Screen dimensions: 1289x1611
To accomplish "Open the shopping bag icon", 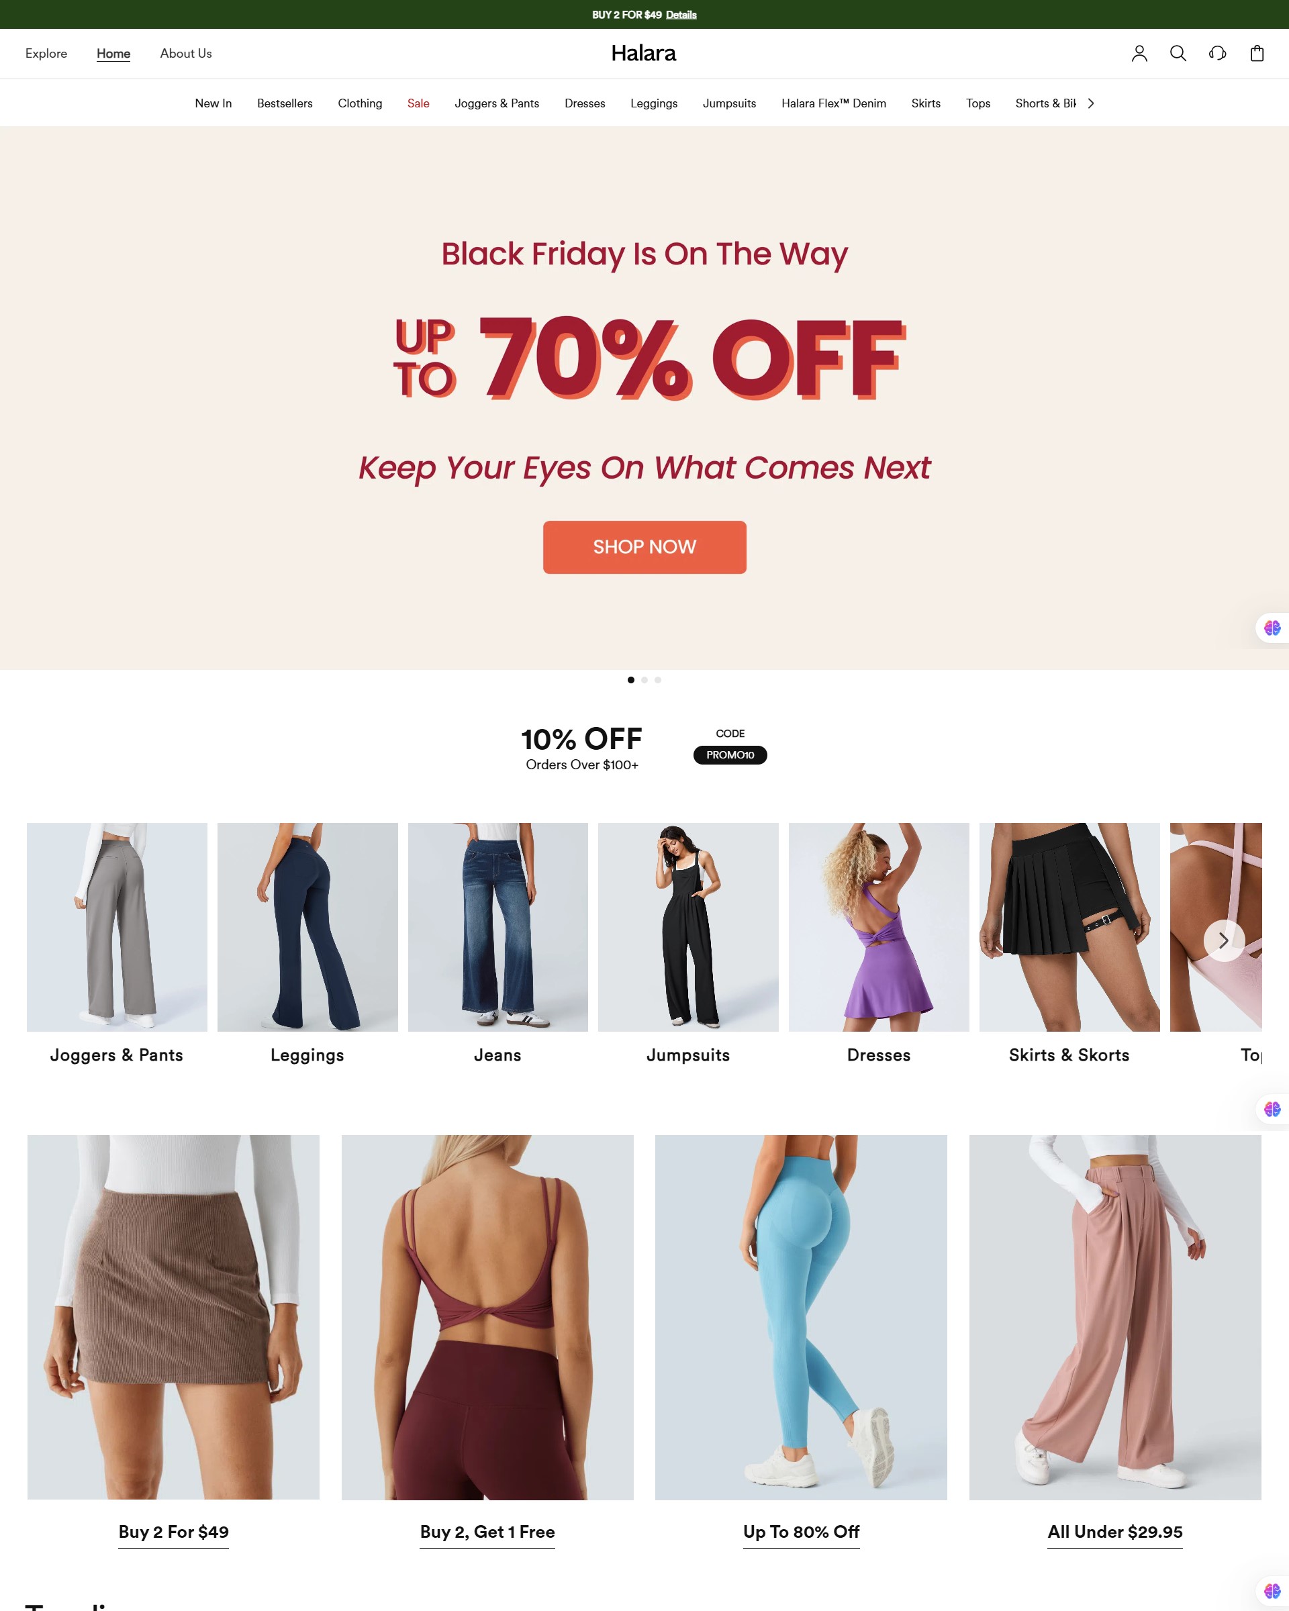I will (x=1257, y=53).
